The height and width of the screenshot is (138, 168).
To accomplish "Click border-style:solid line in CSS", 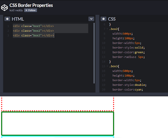I will point(129,48).
